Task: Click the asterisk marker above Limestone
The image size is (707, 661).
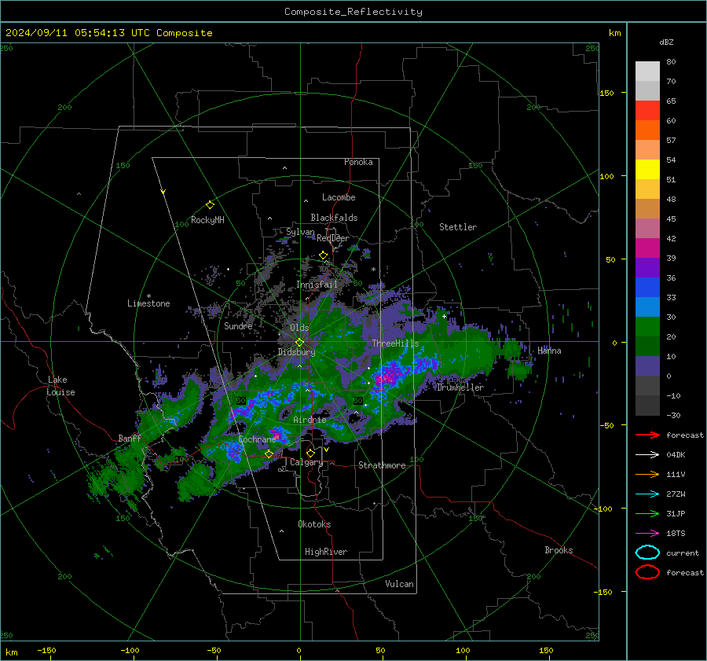Action: click(148, 296)
